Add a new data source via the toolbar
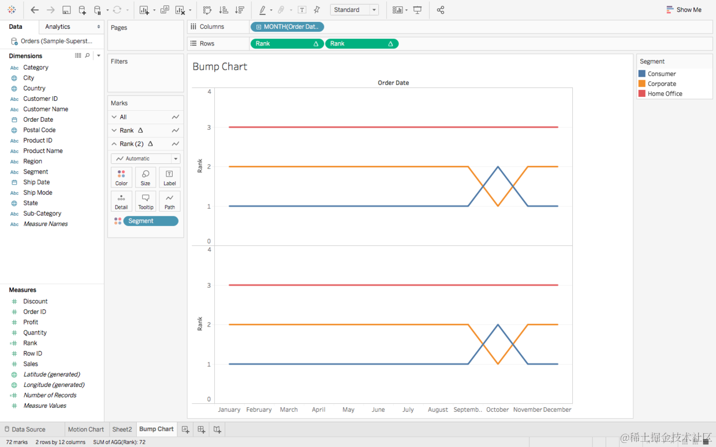716x447 pixels. [x=82, y=10]
